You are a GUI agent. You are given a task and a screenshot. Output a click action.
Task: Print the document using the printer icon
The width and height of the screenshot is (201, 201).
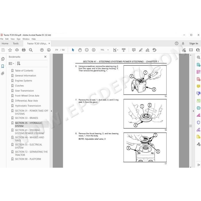click(x=24, y=50)
